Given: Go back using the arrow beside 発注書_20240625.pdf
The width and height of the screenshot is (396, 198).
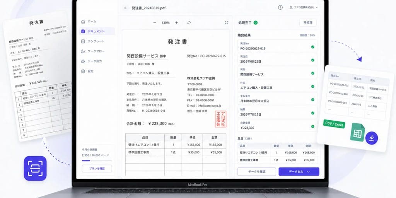Looking at the screenshot, I should (x=126, y=8).
